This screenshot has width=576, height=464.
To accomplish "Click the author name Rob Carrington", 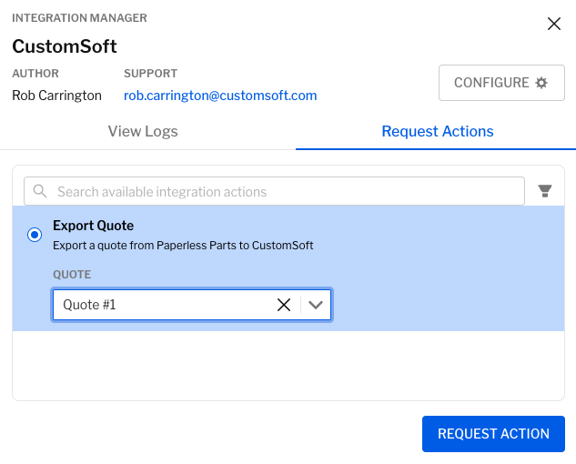I will [56, 95].
